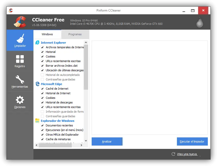
Task: Close the Piriform CCleaner window
Action: 203,10
